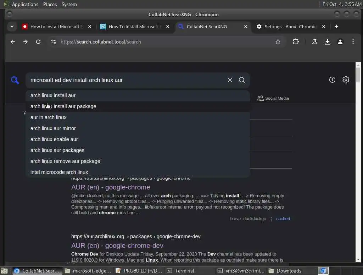Viewport: 363px width, 275px height.
Task: Choose suggestion 'intel microcode arch linux'
Action: (138, 172)
